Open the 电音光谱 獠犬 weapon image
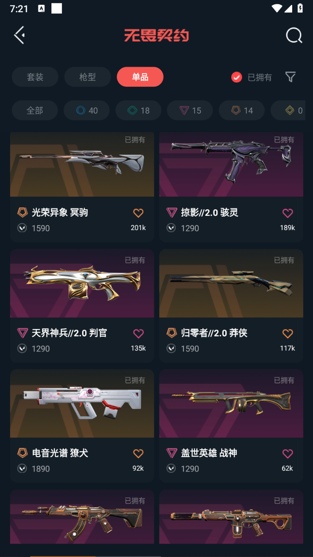The image size is (313, 557). 82,403
